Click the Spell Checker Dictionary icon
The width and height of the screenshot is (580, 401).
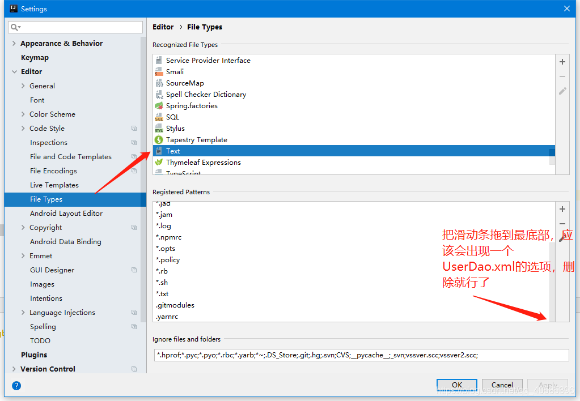[x=159, y=95]
